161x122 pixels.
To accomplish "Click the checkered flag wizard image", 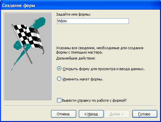I will [x=28, y=57].
